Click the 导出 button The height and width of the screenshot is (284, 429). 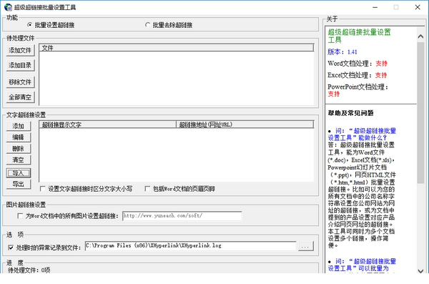[x=19, y=184]
